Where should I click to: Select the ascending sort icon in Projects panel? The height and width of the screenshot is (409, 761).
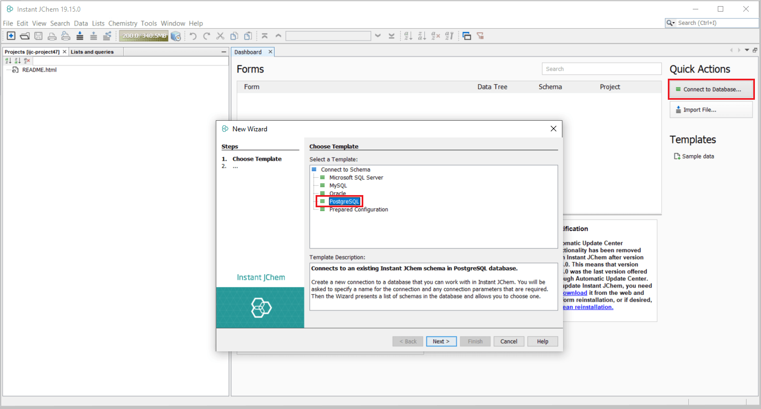click(7, 60)
